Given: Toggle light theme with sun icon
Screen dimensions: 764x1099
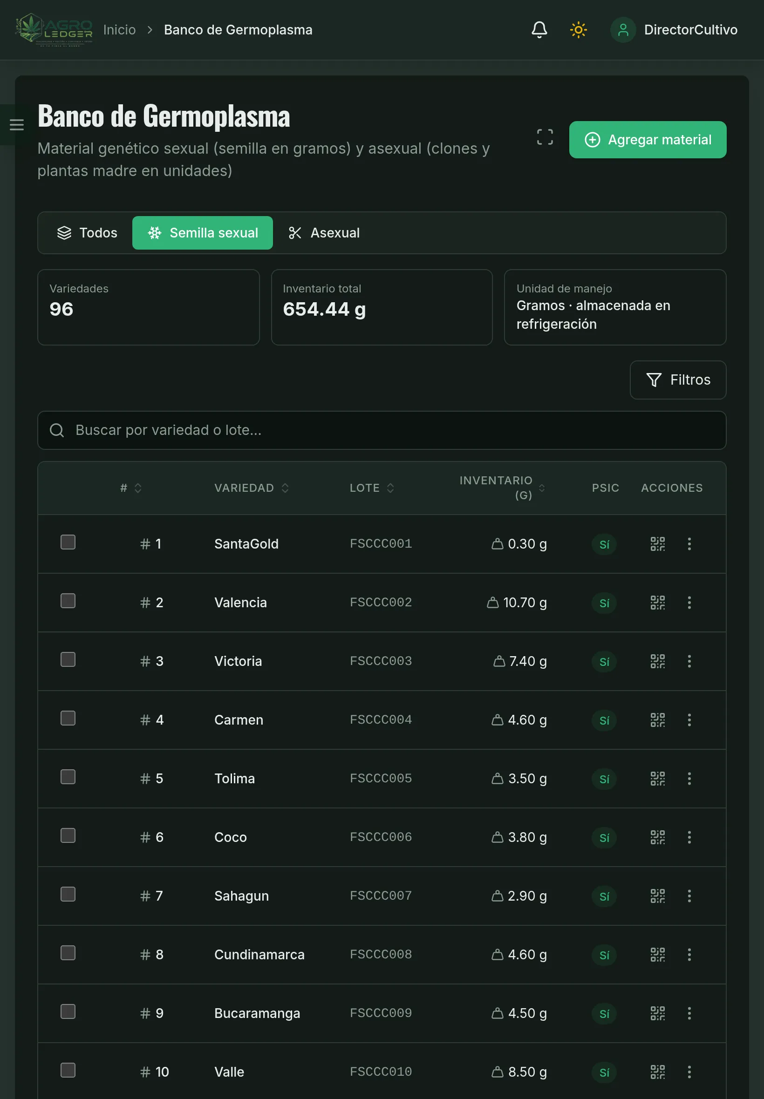Looking at the screenshot, I should [578, 30].
